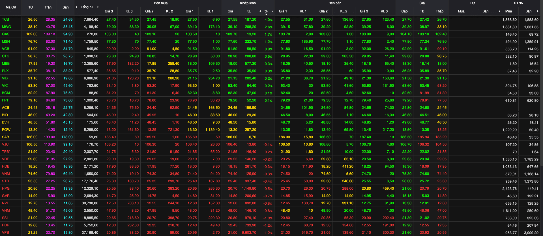Screen dimensions: 543x236
Task: Select BCM ticker symbol
Action: [x=6, y=93]
